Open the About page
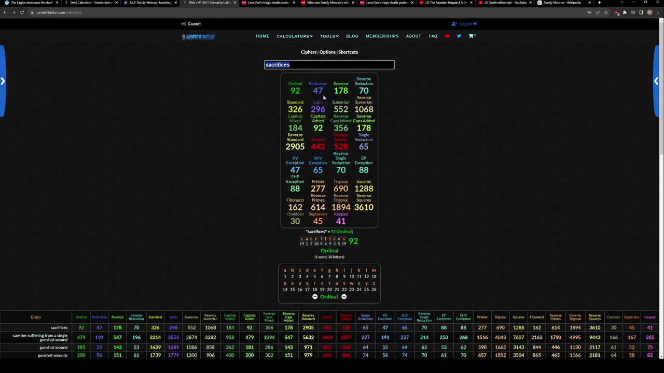Screen dimensions: 664x373 (413, 36)
